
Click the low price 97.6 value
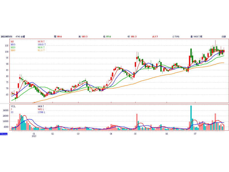108,37
